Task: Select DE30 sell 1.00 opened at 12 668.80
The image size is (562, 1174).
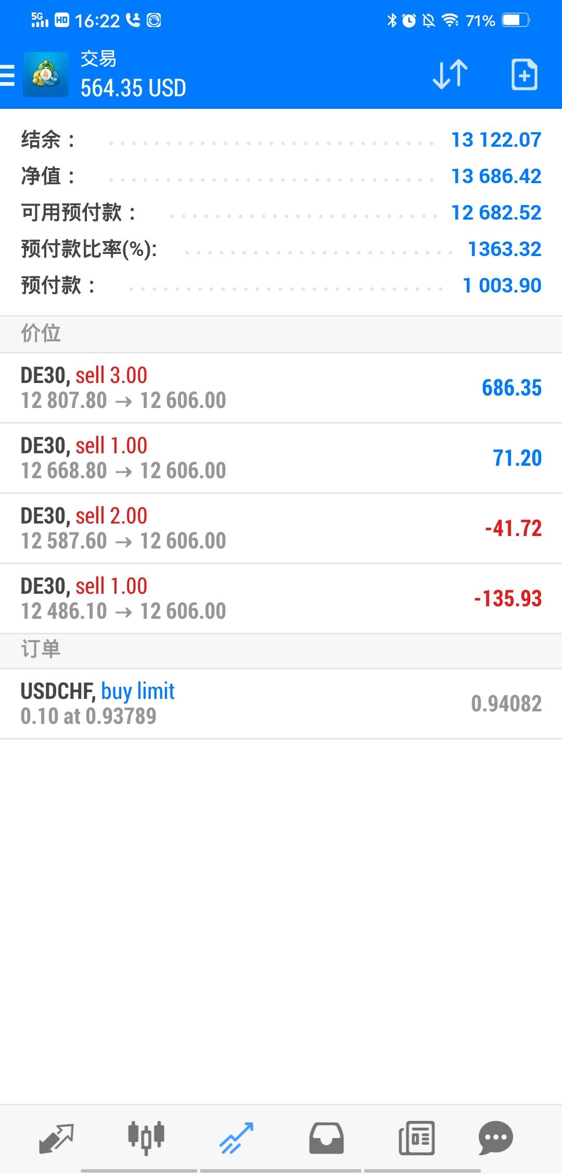Action: pos(281,458)
